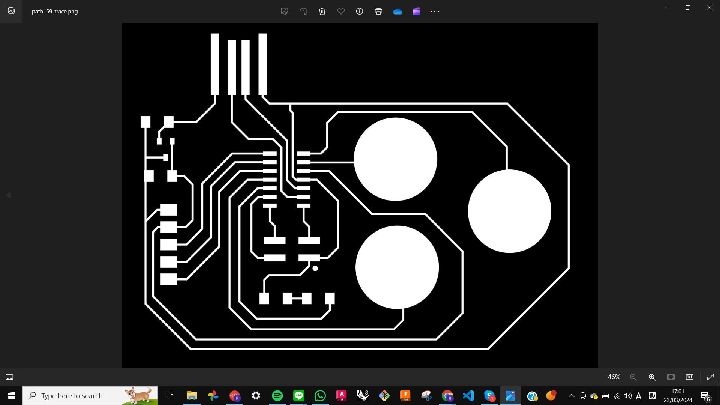
Task: Click the Get Help question mark taskbar icon
Action: pyautogui.click(x=532, y=396)
